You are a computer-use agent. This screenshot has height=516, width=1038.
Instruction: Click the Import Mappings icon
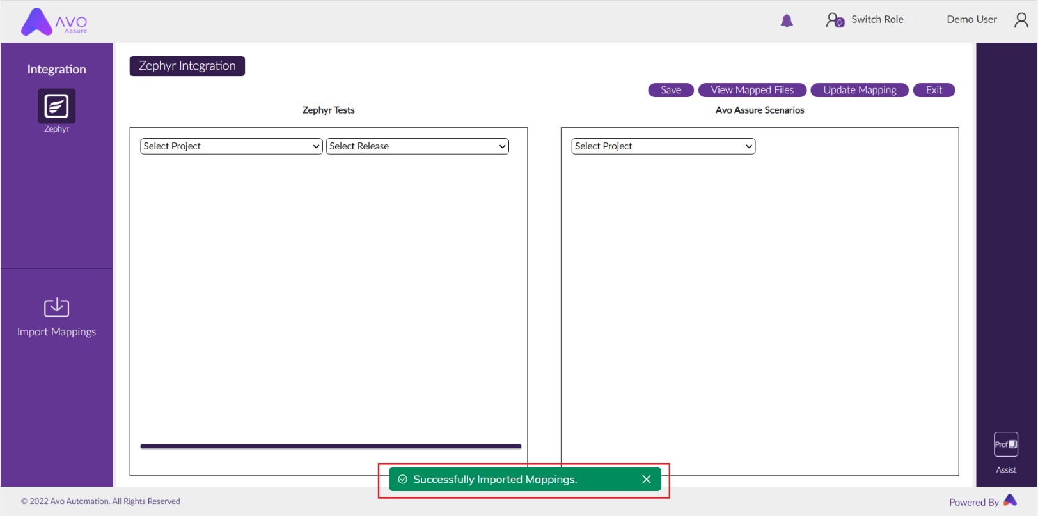tap(56, 307)
